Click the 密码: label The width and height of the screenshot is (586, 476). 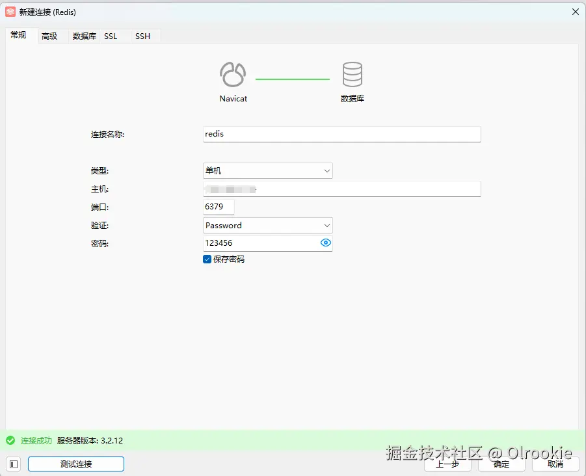click(x=100, y=244)
